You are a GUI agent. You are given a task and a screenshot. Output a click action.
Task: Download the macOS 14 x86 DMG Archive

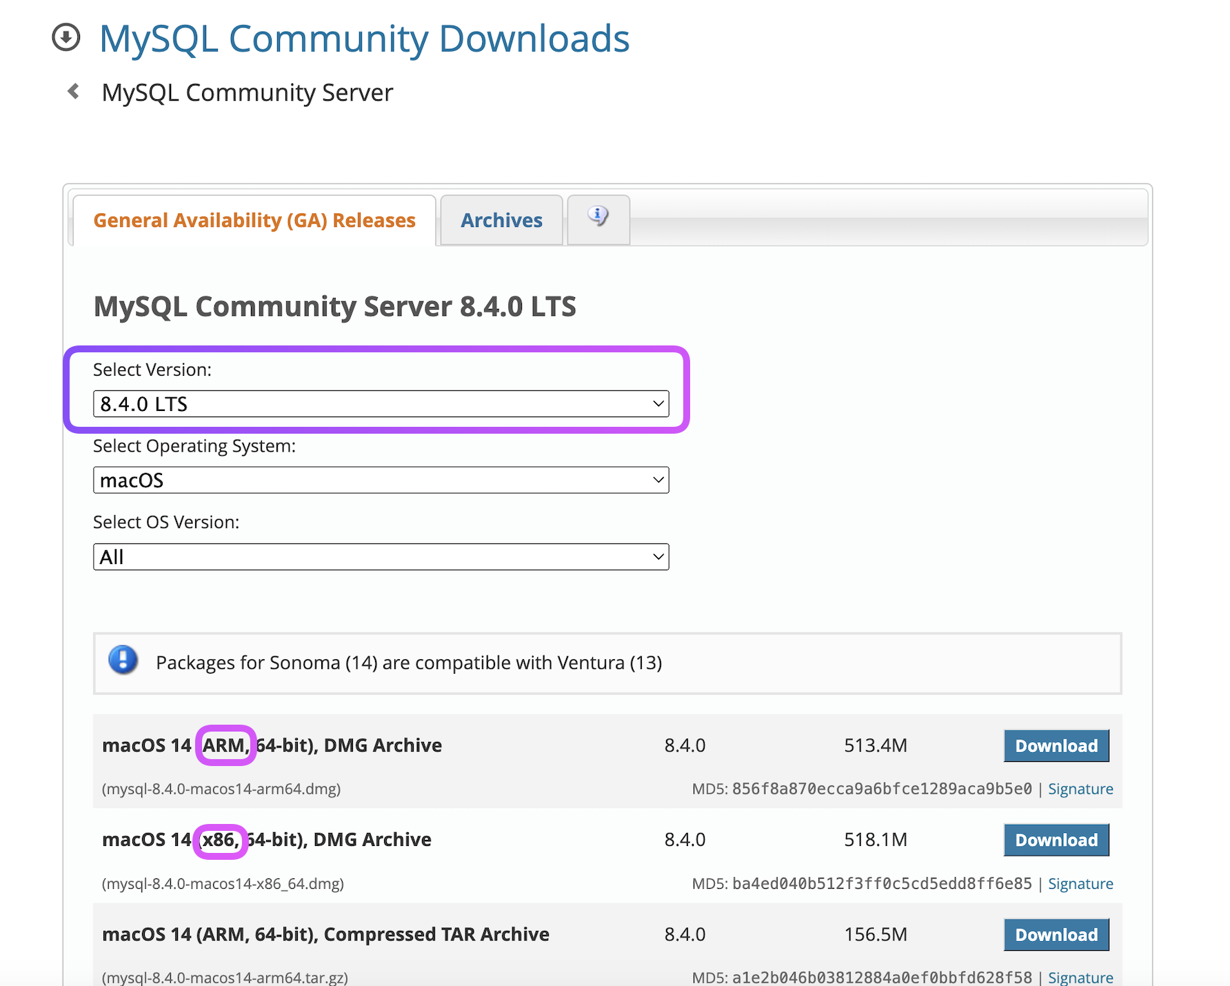[x=1056, y=840]
